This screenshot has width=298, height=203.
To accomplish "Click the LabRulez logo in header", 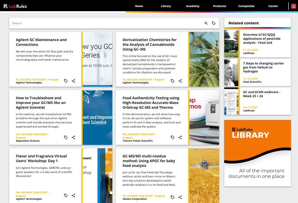I will click(x=15, y=6).
